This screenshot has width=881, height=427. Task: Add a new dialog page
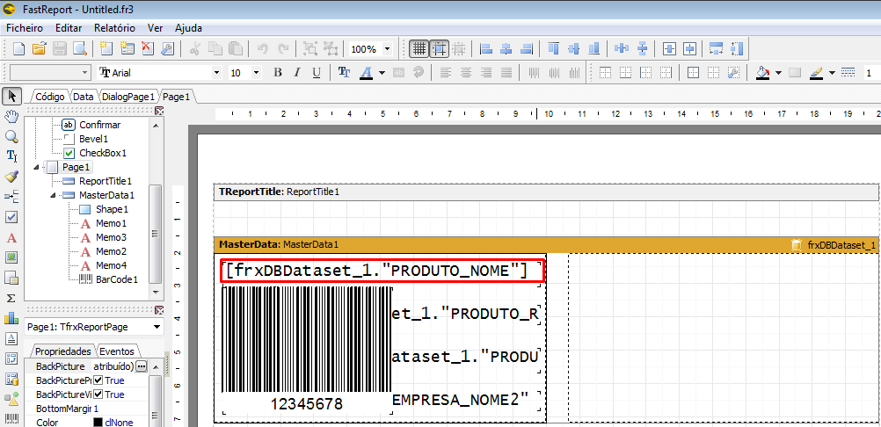click(127, 49)
